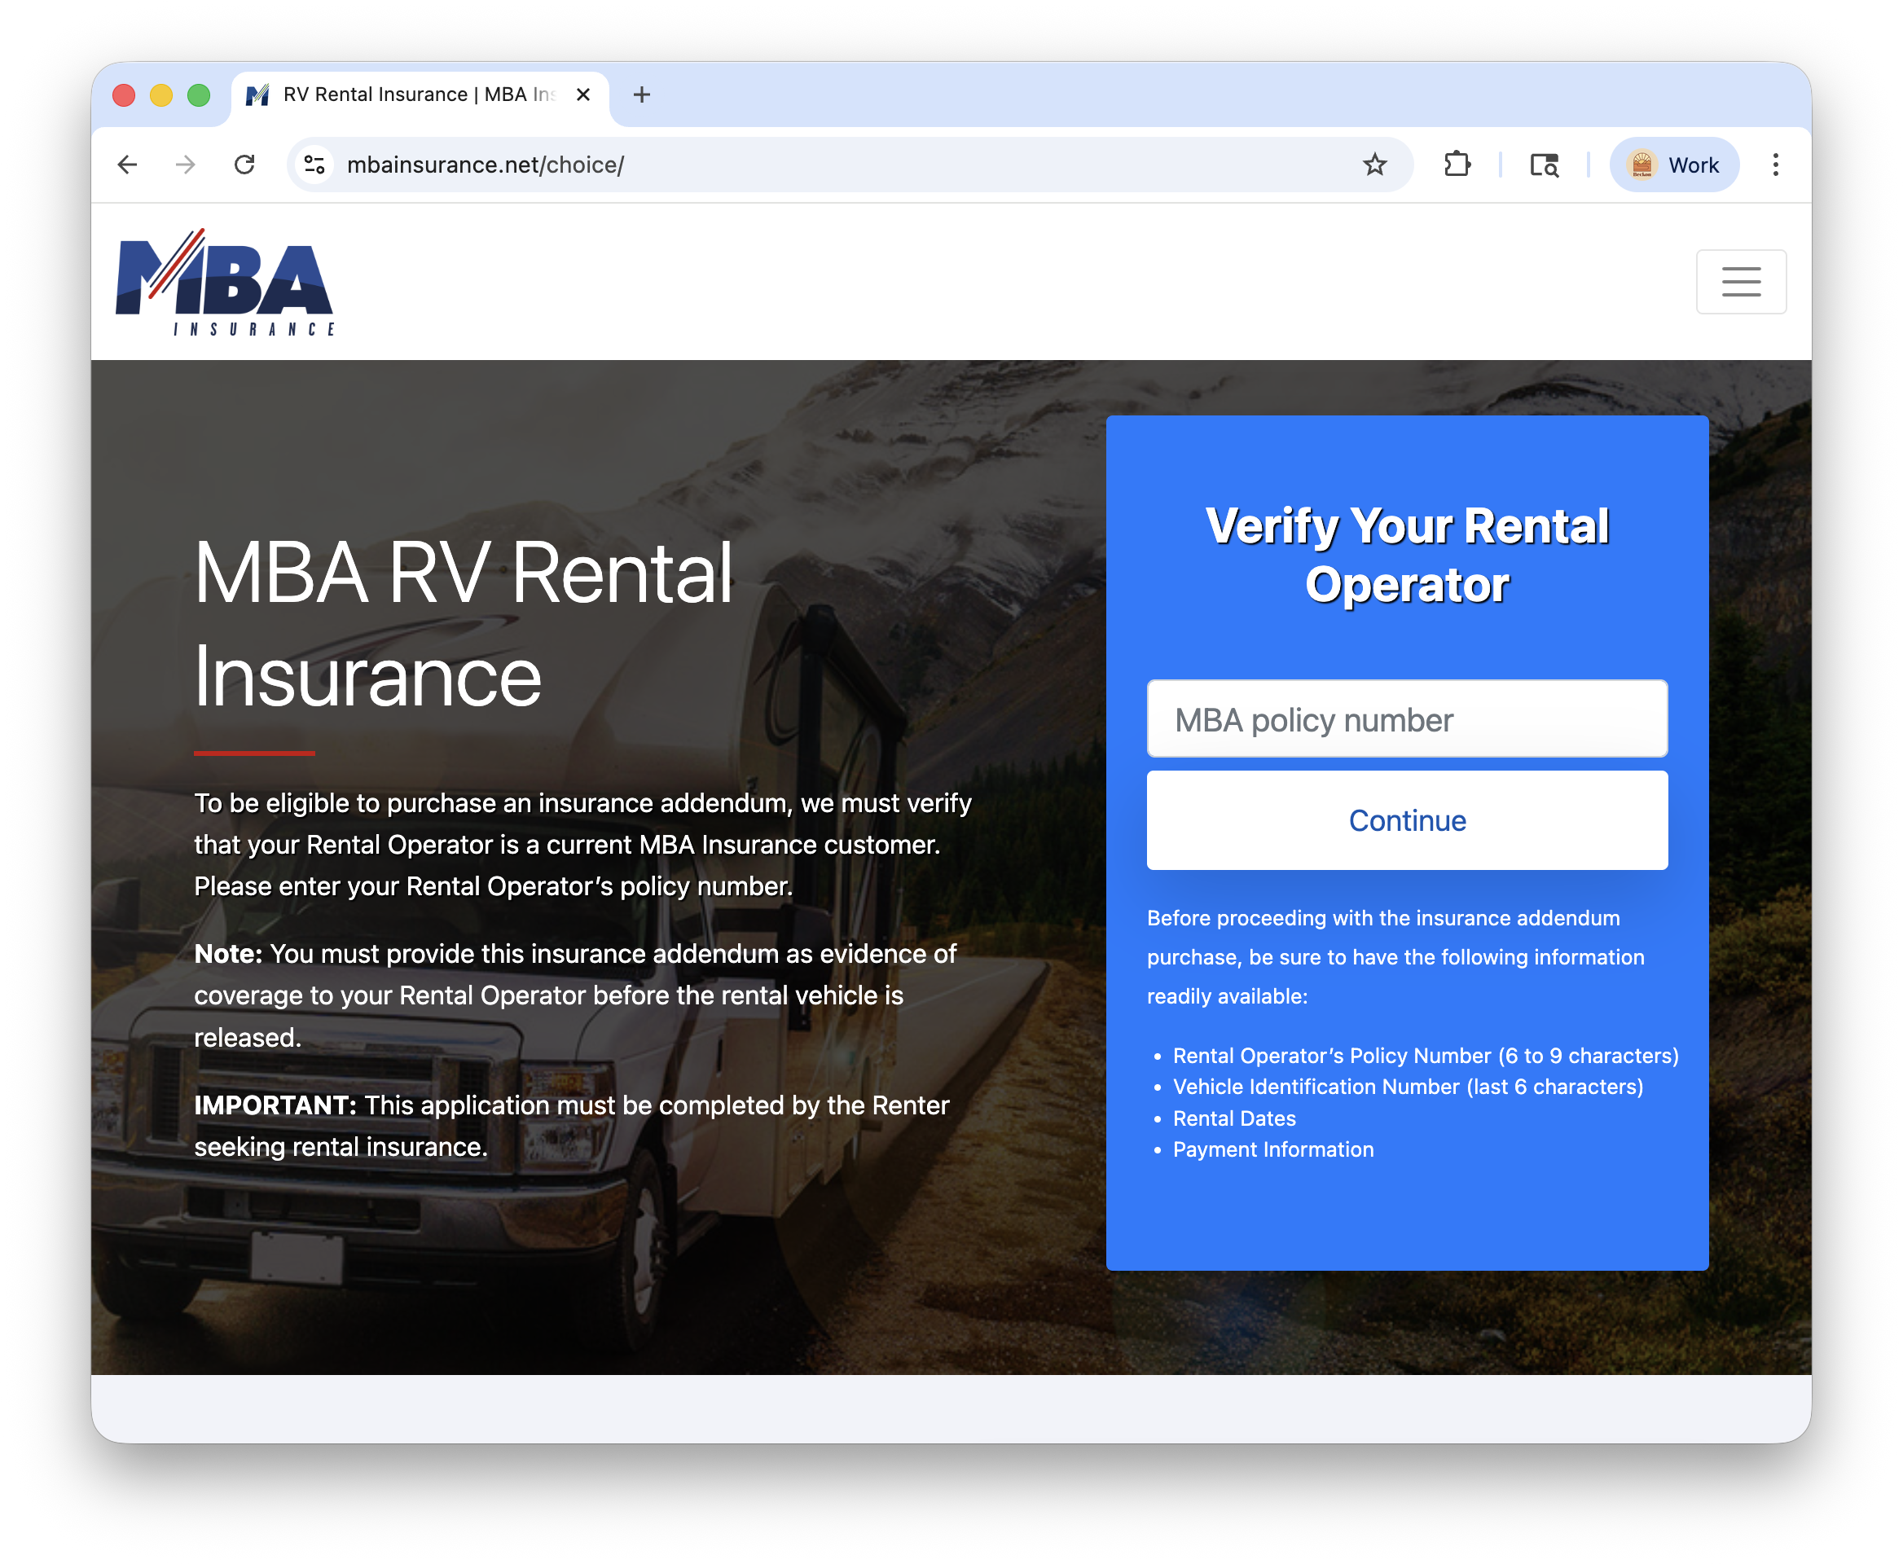This screenshot has width=1903, height=1564.
Task: Click the tab search icon in toolbar
Action: click(1544, 165)
